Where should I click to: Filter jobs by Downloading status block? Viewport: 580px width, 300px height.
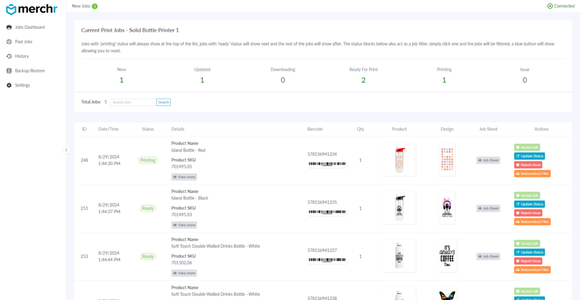click(283, 75)
